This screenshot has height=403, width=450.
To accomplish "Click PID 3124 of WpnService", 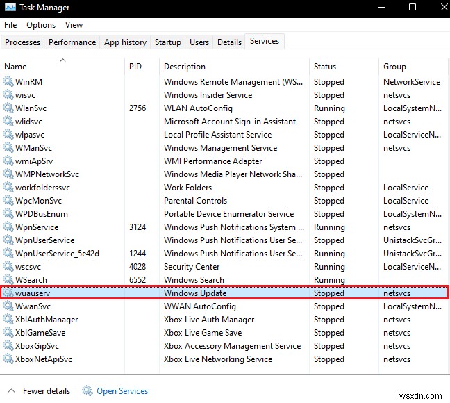I will [x=137, y=227].
